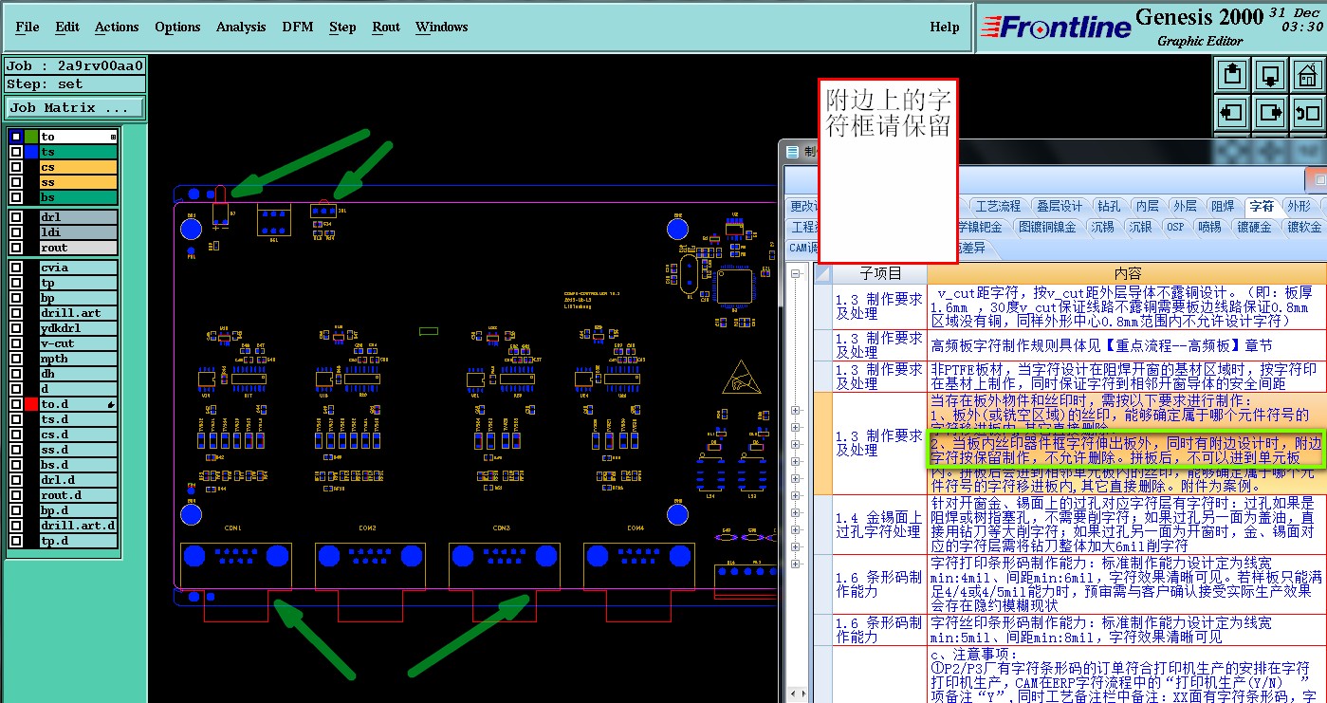
Task: Switch to the 内层 tab
Action: click(1147, 206)
